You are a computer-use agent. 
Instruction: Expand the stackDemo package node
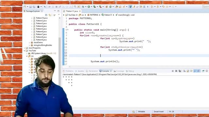[29, 43]
